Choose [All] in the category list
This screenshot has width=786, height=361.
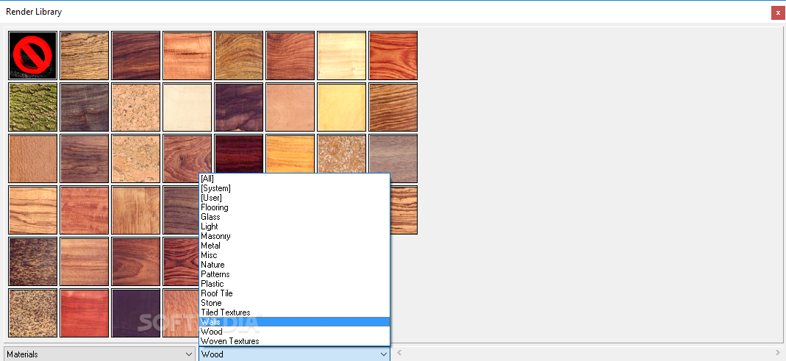294,179
